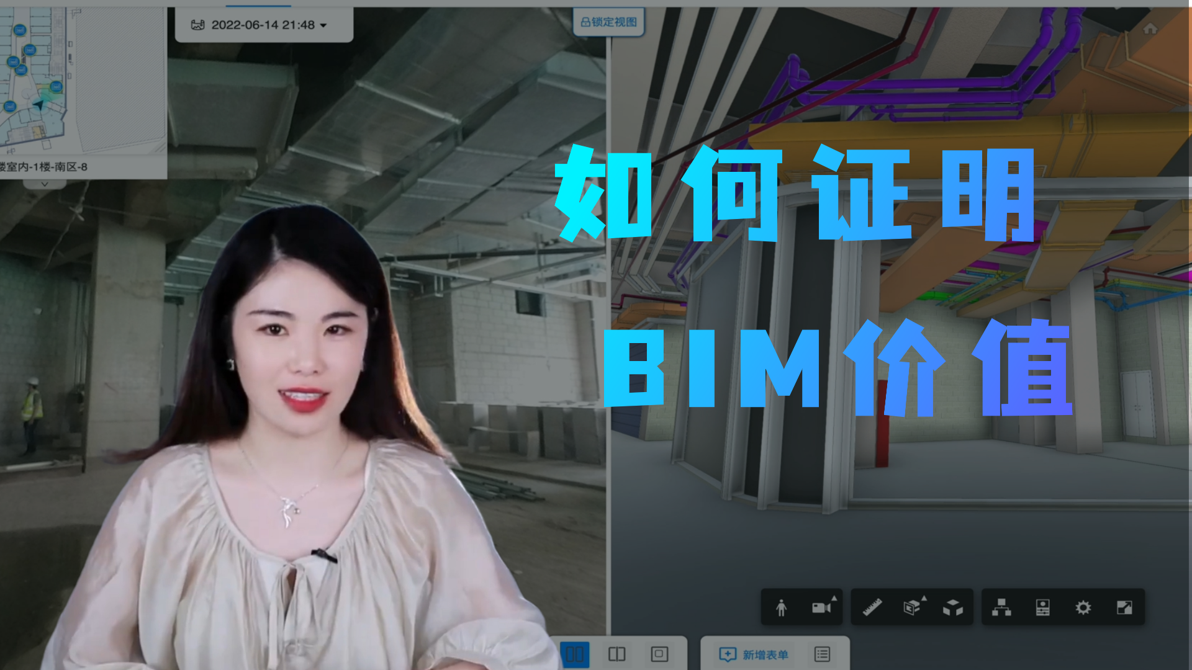The image size is (1192, 670).
Task: Open the properties adjustment panel
Action: [x=1044, y=607]
